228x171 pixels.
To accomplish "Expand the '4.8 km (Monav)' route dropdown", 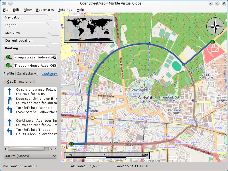I will (x=30, y=156).
